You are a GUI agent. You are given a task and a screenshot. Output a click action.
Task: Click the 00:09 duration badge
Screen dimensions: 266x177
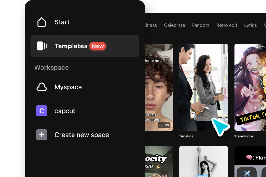click(164, 125)
